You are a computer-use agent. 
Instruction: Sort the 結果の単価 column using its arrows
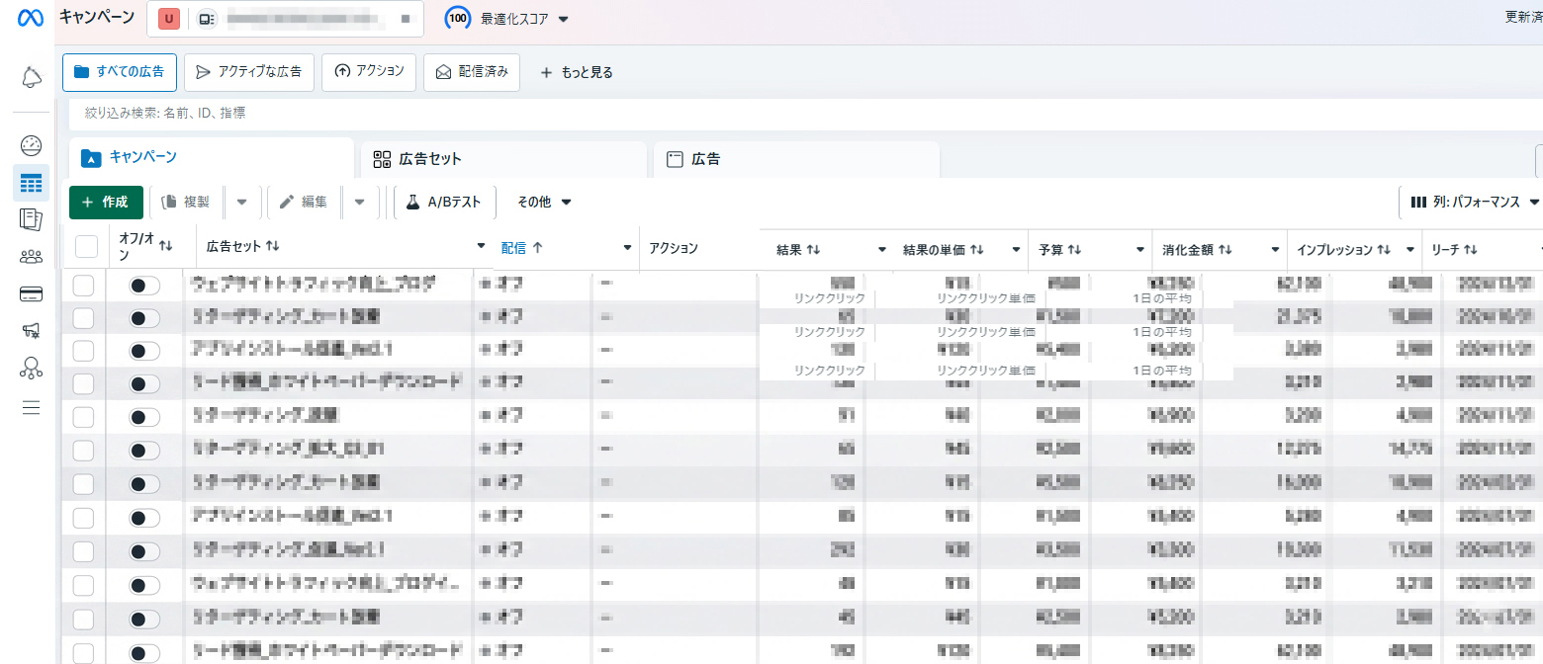(x=977, y=250)
